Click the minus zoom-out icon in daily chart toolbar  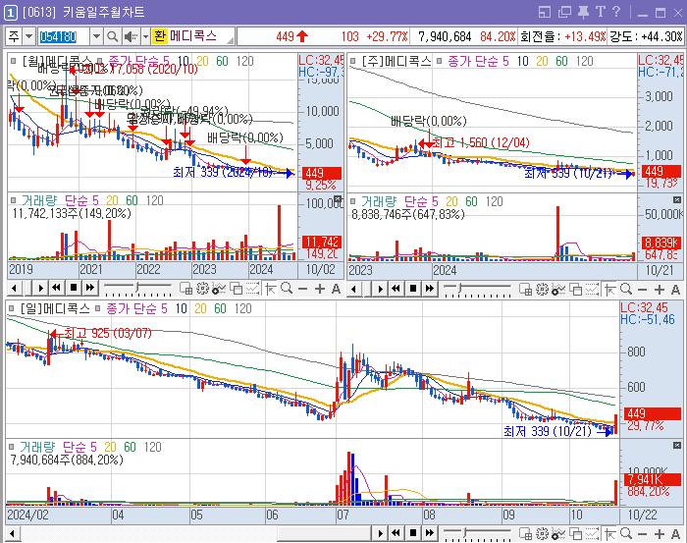pos(642,534)
